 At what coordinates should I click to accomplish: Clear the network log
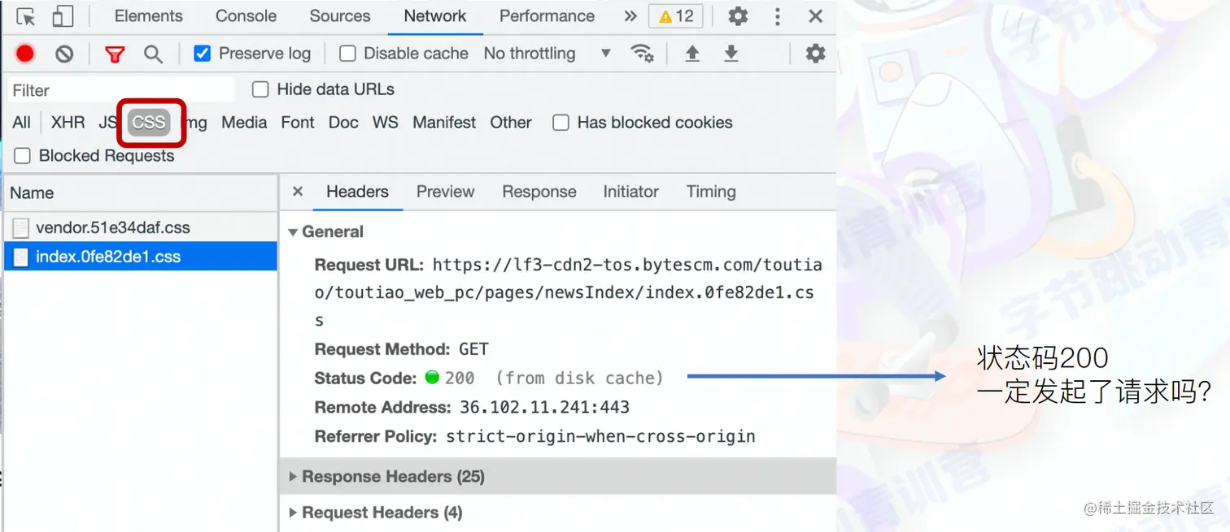click(x=64, y=54)
